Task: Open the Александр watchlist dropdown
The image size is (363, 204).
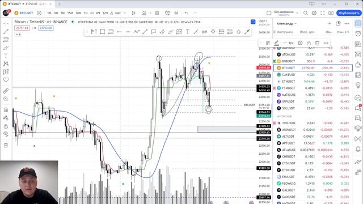Action: point(286,24)
